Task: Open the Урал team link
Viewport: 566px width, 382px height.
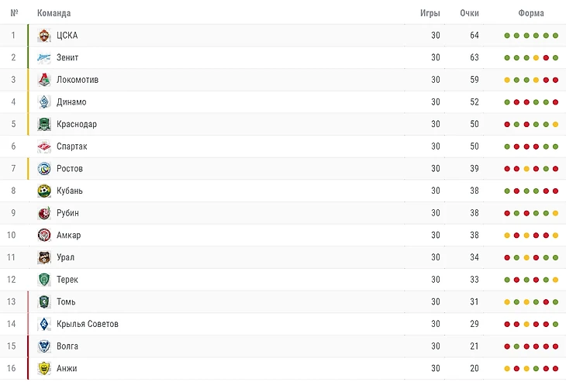Action: click(x=66, y=257)
